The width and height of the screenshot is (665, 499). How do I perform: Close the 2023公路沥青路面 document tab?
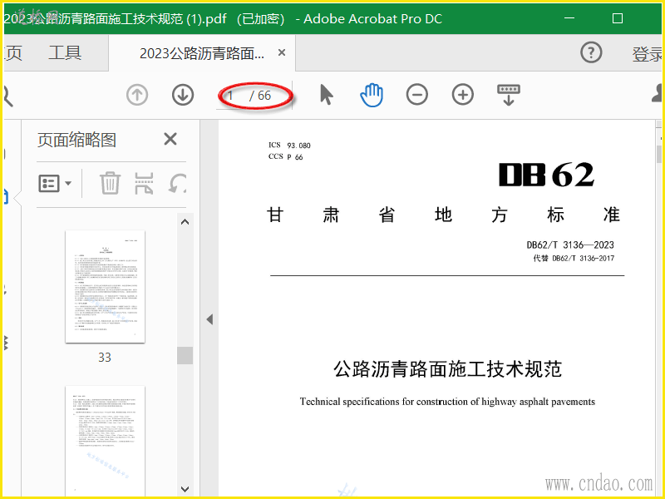tap(282, 52)
